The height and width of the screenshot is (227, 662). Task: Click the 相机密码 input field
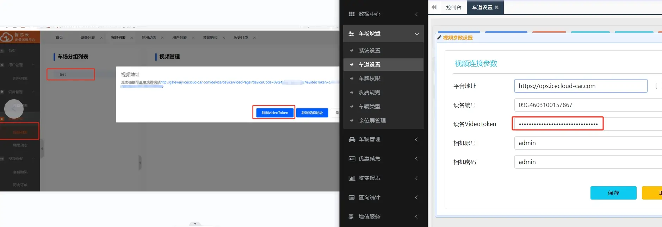(588, 162)
